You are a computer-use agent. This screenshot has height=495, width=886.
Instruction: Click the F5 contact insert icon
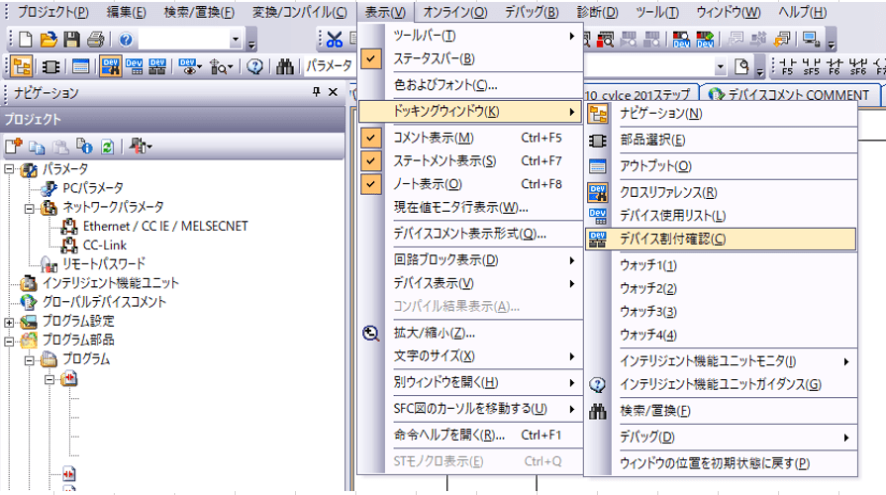[x=788, y=66]
